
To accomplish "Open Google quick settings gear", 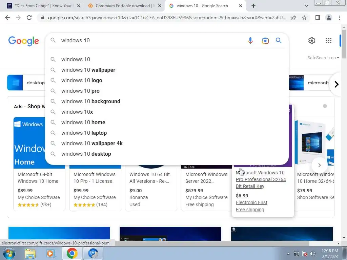I will pos(312,41).
